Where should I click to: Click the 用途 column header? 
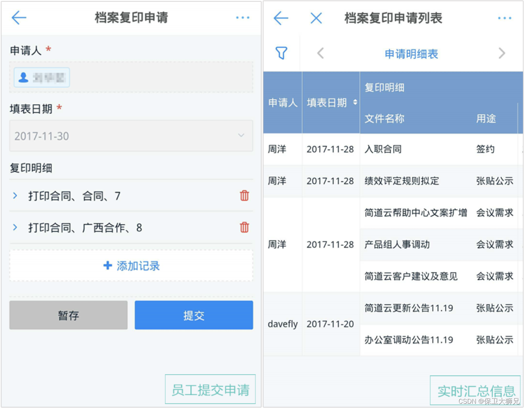pyautogui.click(x=486, y=119)
